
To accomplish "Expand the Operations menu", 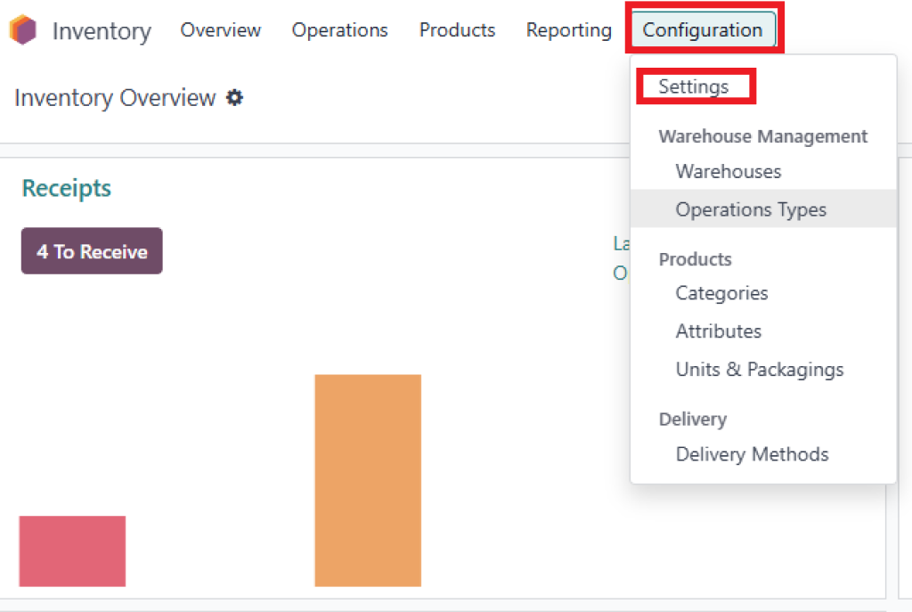I will tap(339, 30).
